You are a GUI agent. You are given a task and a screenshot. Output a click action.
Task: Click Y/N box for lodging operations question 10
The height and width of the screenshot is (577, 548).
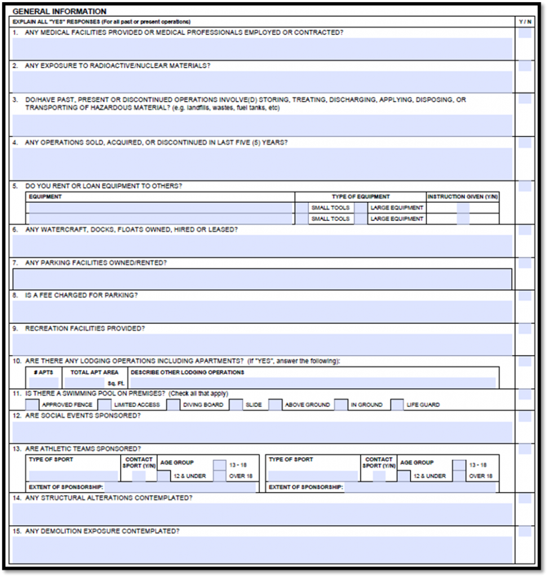[x=525, y=362]
